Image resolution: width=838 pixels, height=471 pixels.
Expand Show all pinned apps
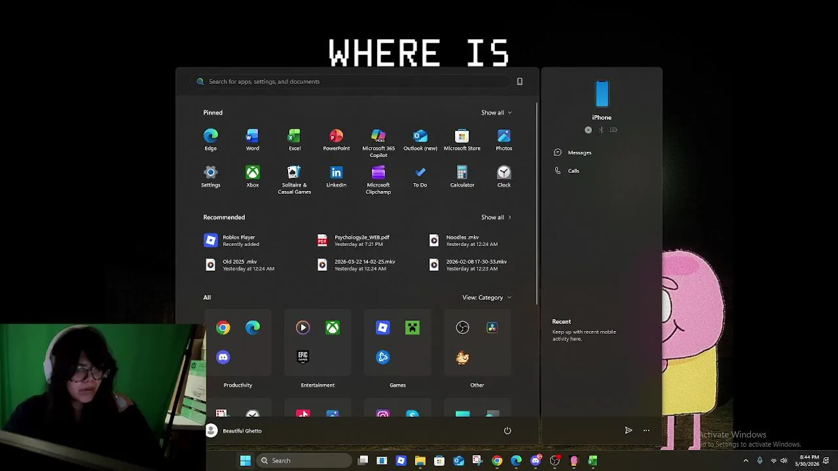pyautogui.click(x=496, y=113)
